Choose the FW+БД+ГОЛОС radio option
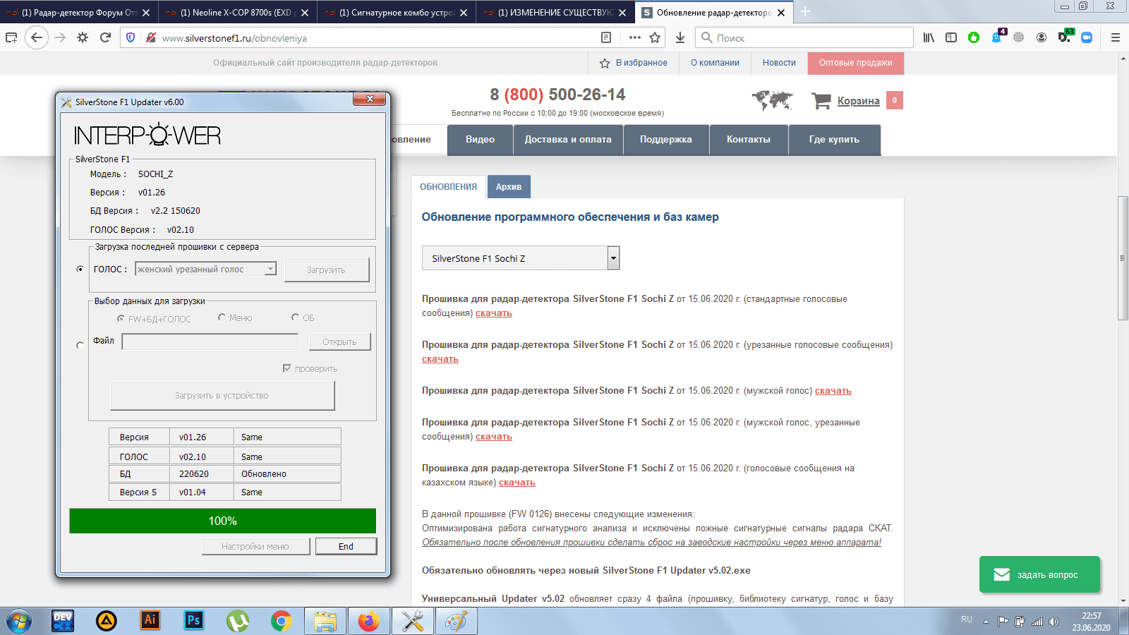This screenshot has height=635, width=1129. pyautogui.click(x=121, y=318)
